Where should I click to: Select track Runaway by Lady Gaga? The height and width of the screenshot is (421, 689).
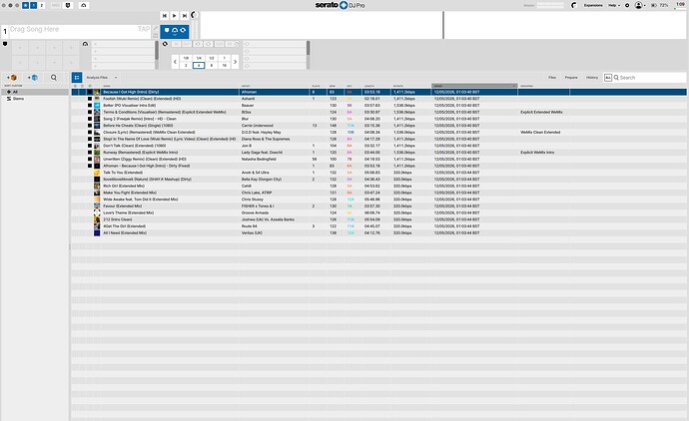point(378,153)
